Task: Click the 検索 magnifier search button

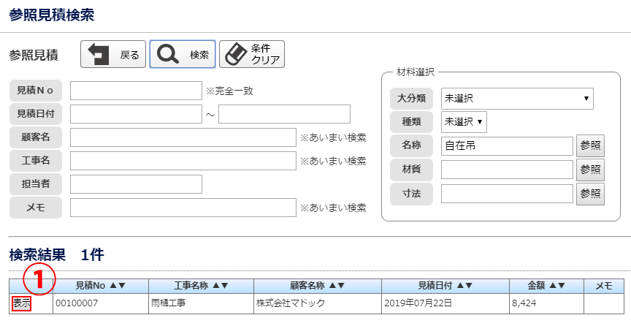Action: coord(183,54)
